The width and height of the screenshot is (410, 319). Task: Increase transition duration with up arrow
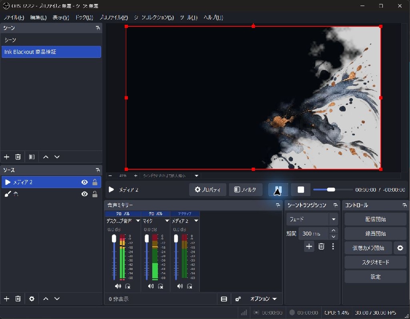(334, 231)
